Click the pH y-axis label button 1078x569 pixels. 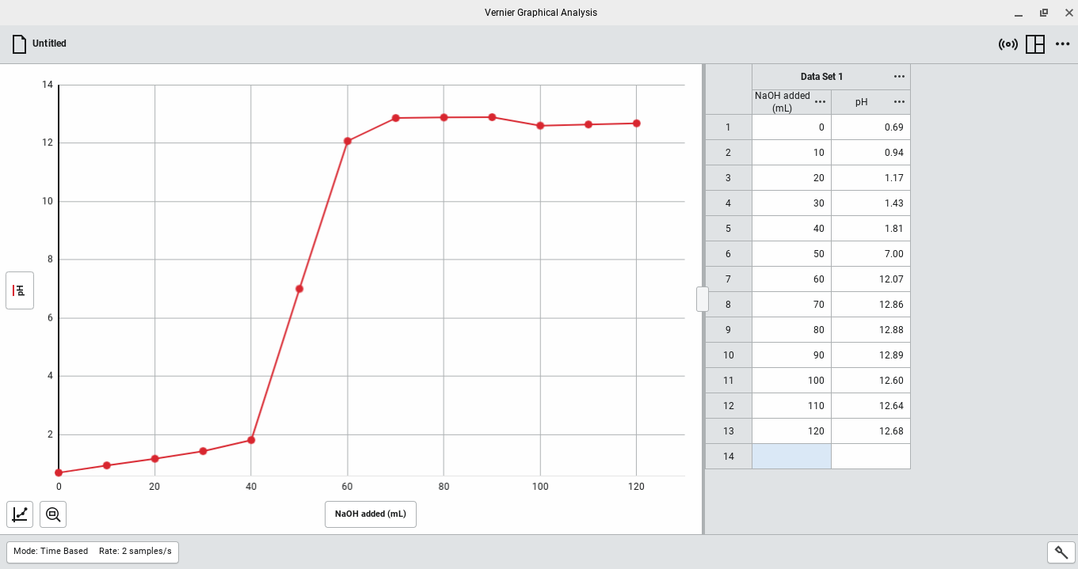[x=20, y=290]
